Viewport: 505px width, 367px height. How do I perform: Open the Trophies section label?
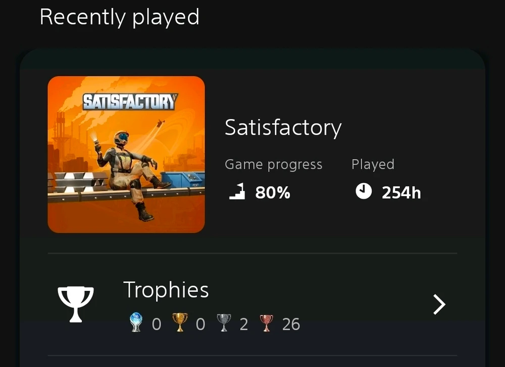(166, 289)
